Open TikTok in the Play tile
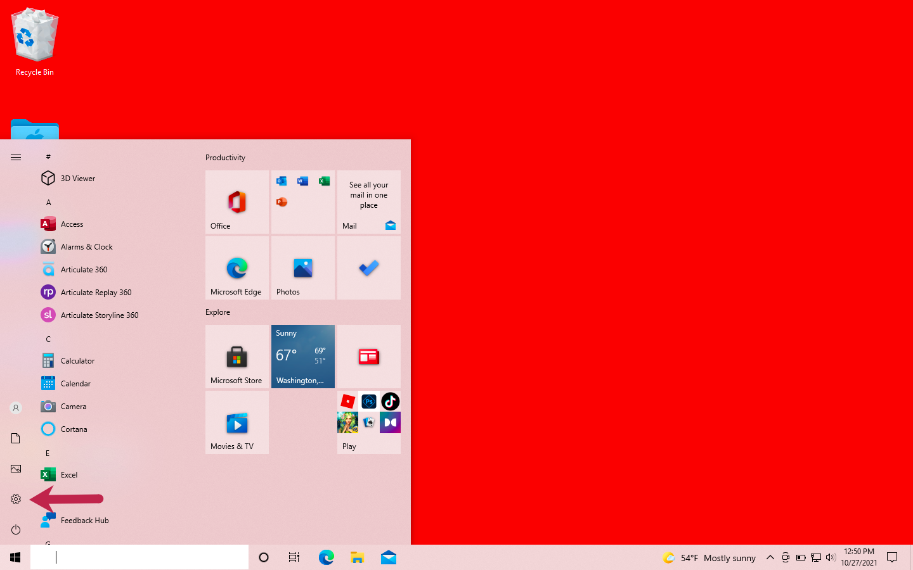 pyautogui.click(x=390, y=402)
